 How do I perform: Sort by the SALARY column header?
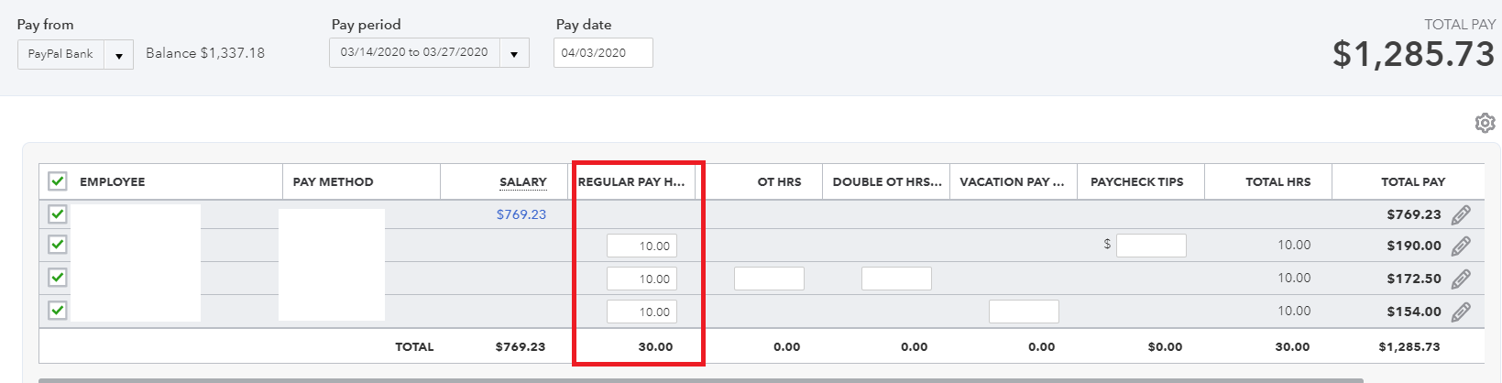522,182
